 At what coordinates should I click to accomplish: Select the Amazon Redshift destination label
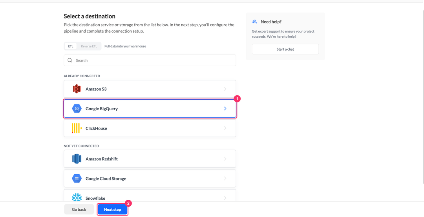(x=102, y=159)
